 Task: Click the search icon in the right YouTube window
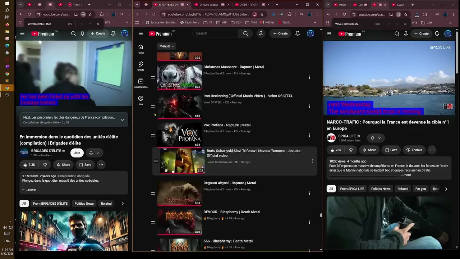397,33
